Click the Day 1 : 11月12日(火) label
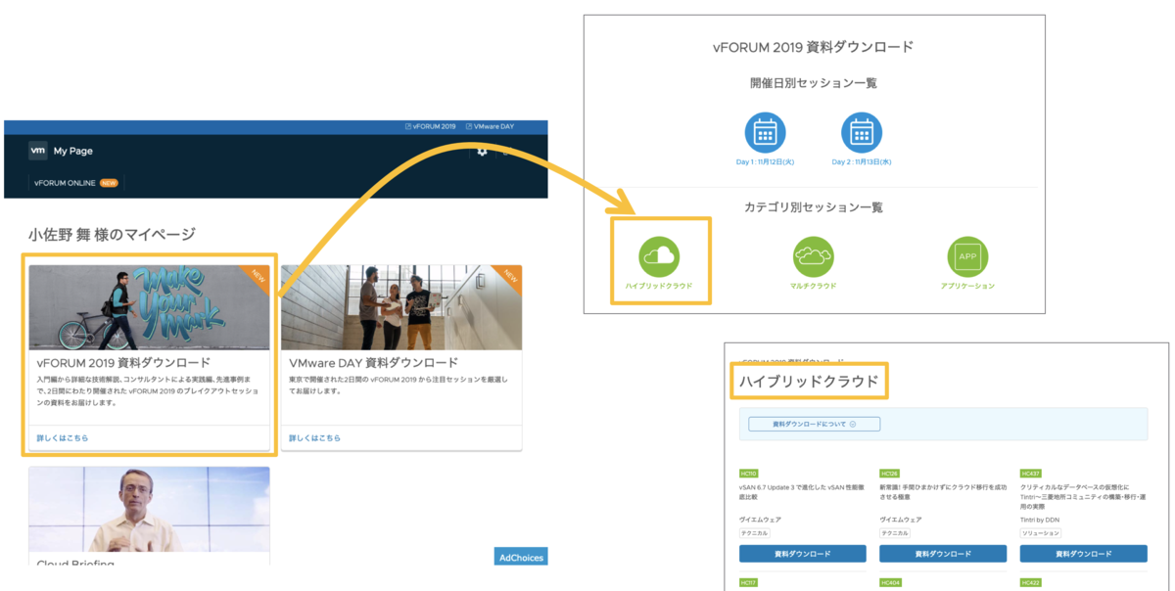The image size is (1175, 591). (x=765, y=162)
